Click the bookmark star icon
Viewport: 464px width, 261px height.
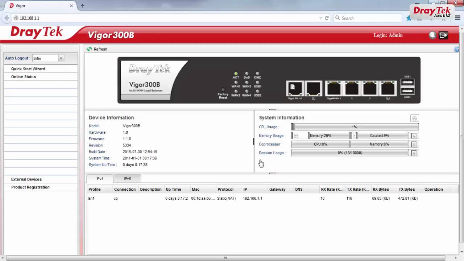(x=409, y=18)
